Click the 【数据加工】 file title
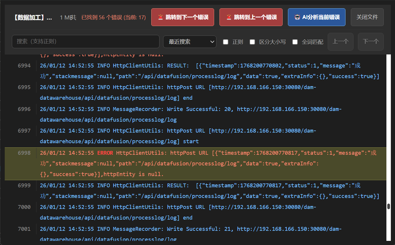395x245 pixels. pyautogui.click(x=33, y=17)
